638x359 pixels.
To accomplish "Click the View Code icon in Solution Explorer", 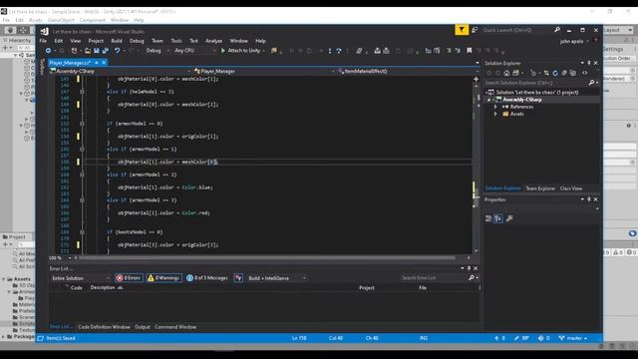I will 585,73.
